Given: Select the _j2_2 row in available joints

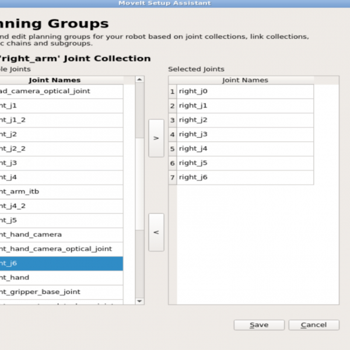Looking at the screenshot, I should [61, 149].
